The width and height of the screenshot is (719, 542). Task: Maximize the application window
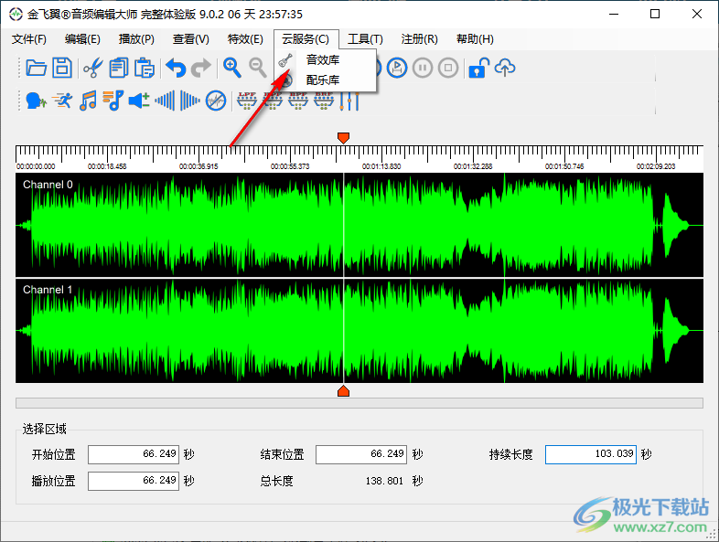(x=655, y=15)
